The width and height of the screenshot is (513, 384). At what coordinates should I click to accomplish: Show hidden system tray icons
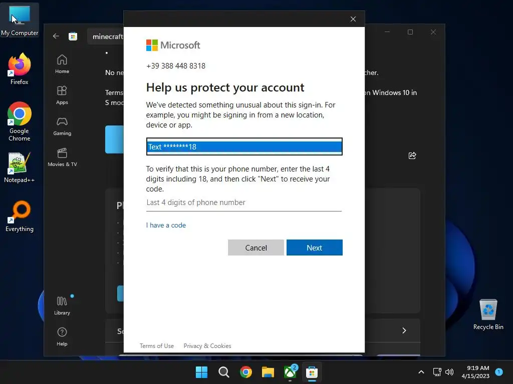(x=421, y=372)
